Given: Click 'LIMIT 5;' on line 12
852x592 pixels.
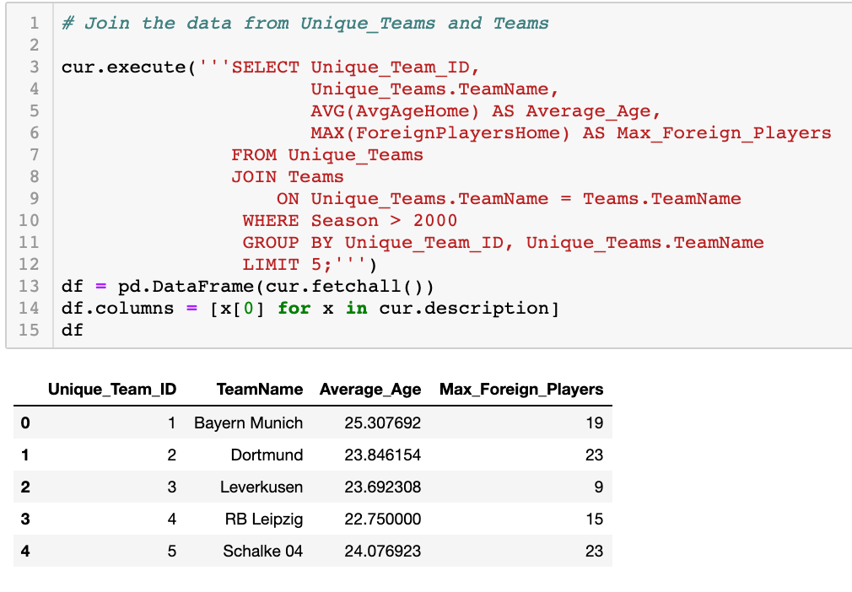Looking at the screenshot, I should (287, 265).
